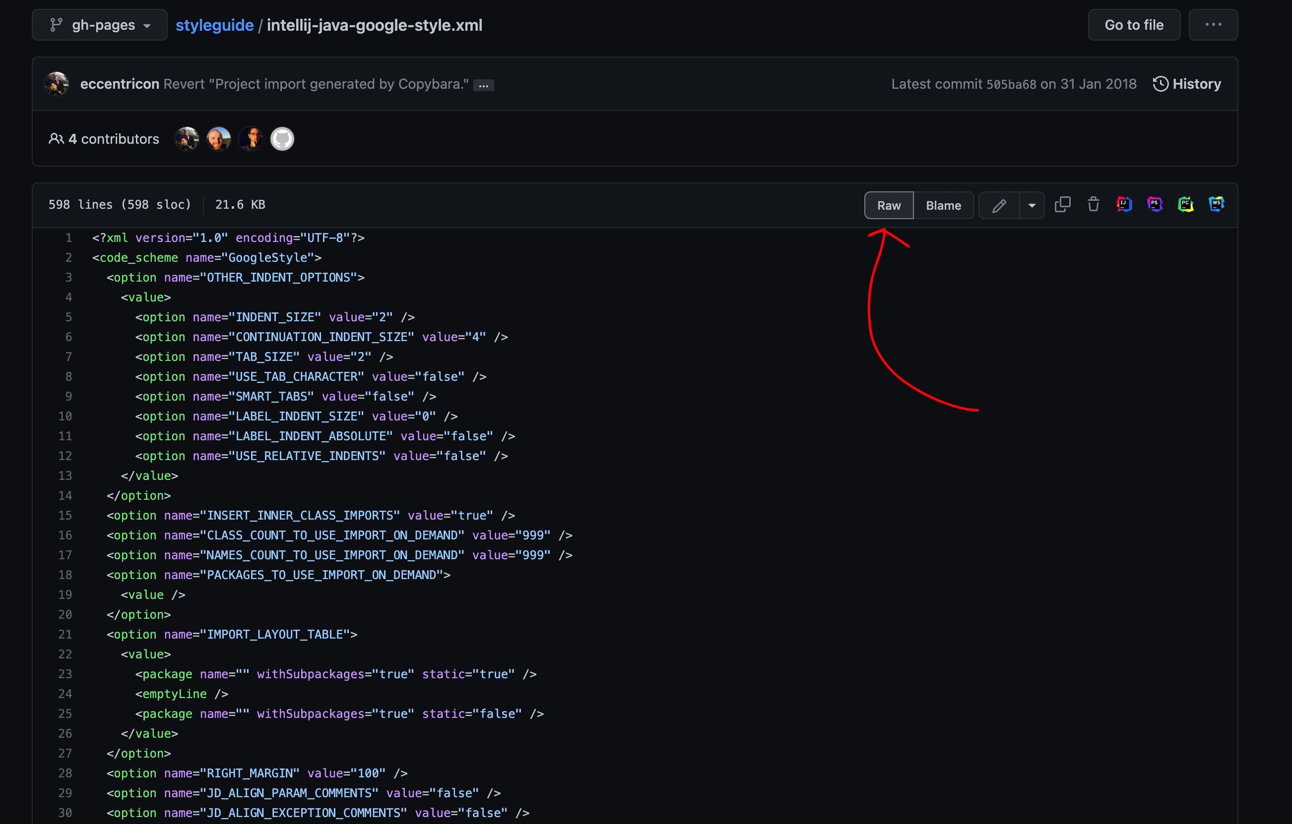Click the GitHub octocat contributor avatar

[x=282, y=139]
